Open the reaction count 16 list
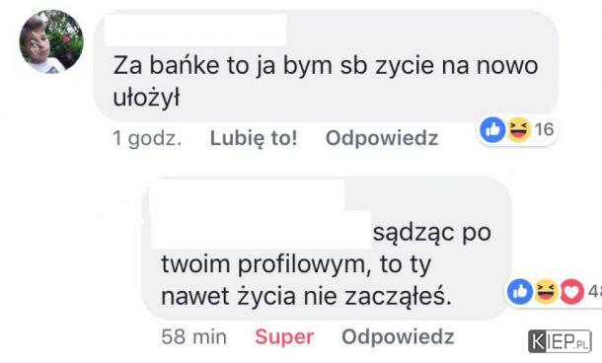The image size is (602, 363). pos(545,129)
